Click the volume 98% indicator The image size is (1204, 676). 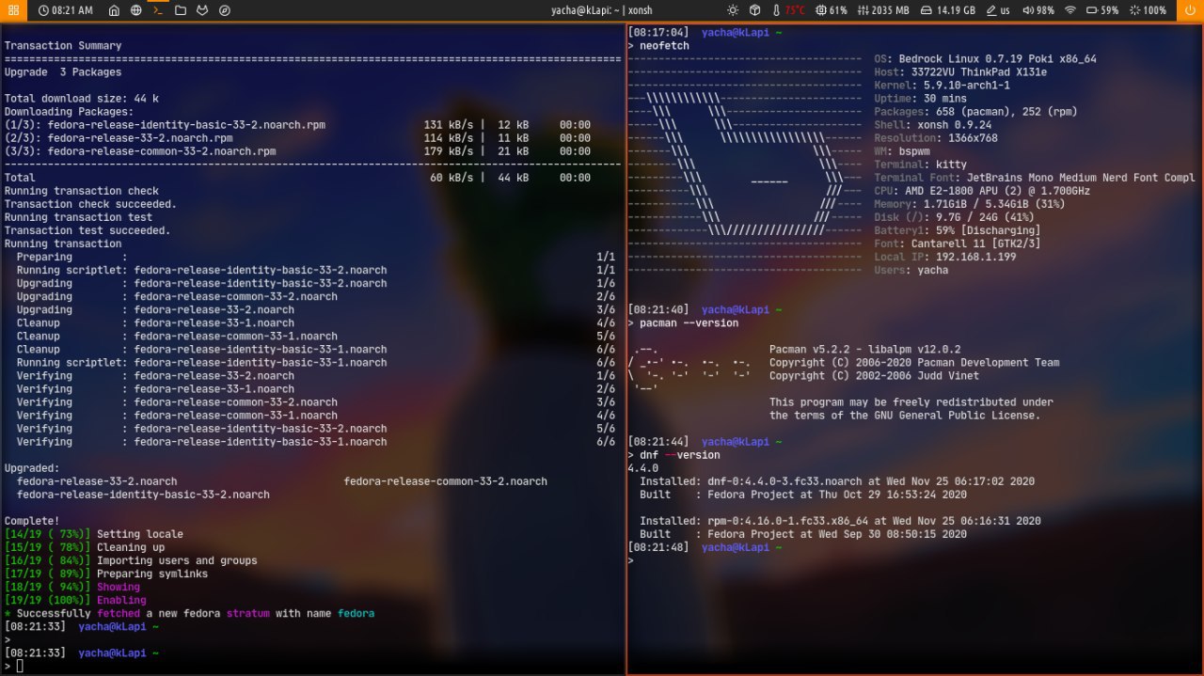[x=1037, y=10]
